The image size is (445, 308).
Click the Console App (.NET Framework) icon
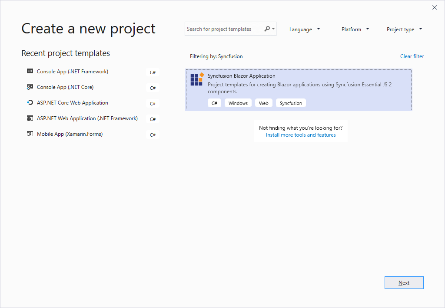tap(30, 71)
